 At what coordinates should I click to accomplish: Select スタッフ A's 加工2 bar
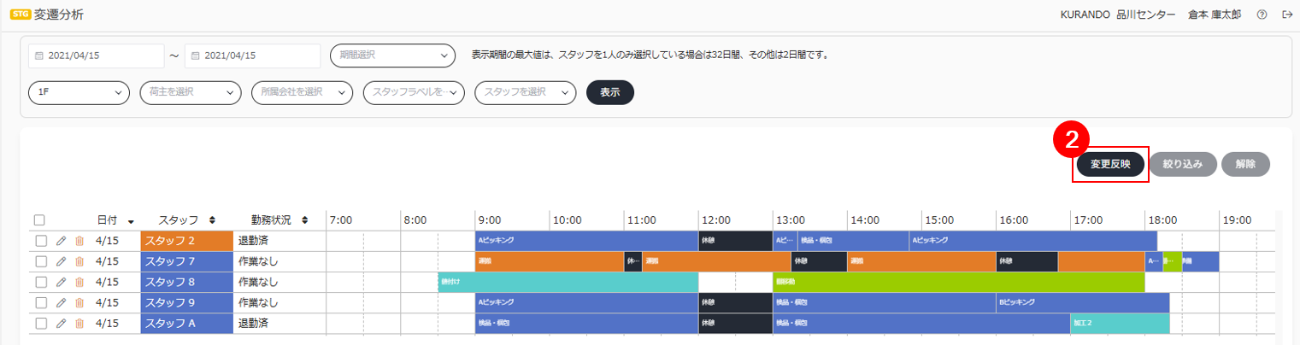pyautogui.click(x=1120, y=323)
